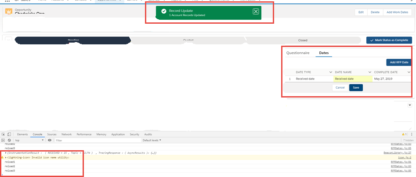Open the DevTools three-dot options menu
The height and width of the screenshot is (177, 416).
click(412, 134)
